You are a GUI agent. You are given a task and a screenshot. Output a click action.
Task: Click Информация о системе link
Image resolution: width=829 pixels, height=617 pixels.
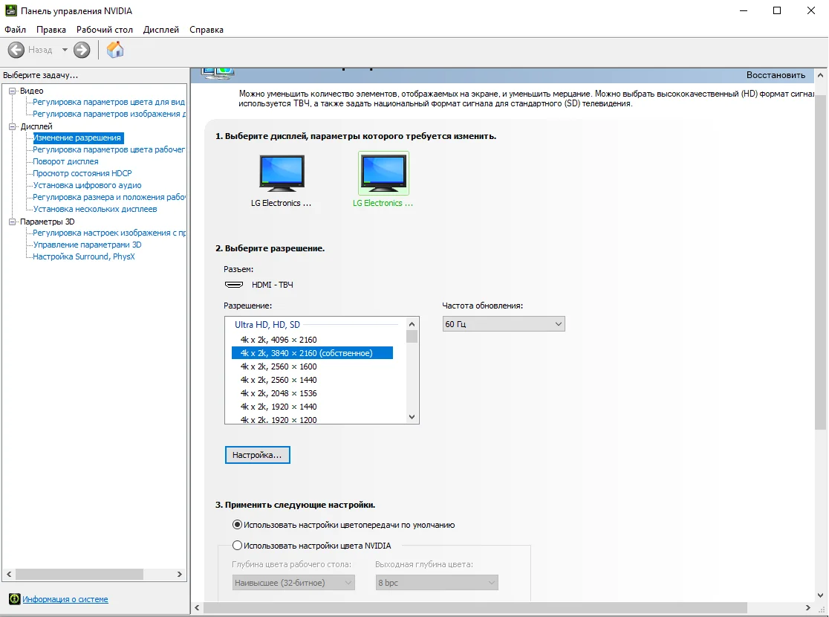(65, 599)
